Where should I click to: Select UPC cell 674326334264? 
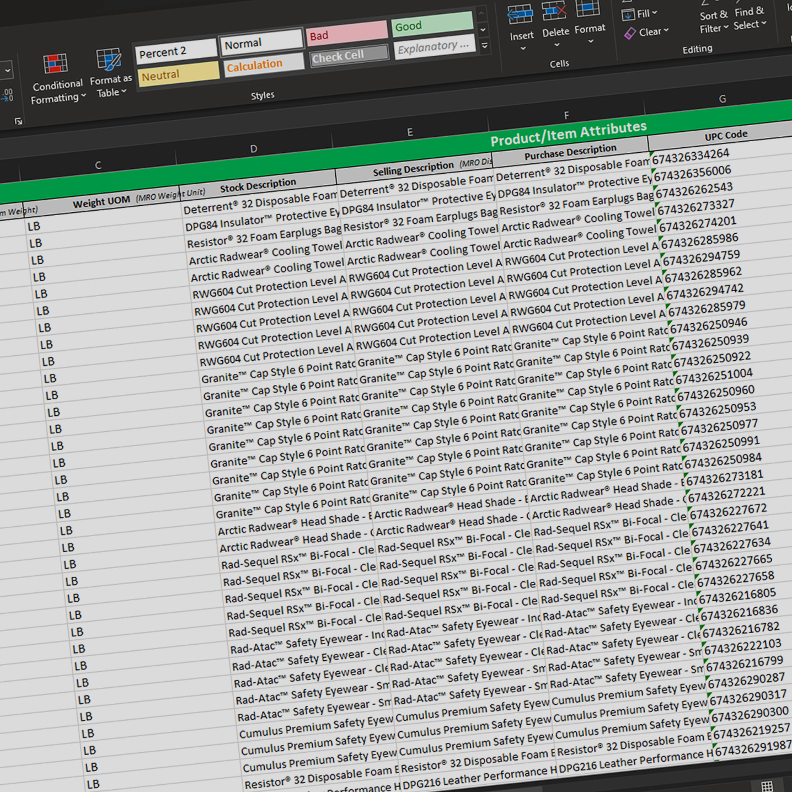tap(691, 157)
